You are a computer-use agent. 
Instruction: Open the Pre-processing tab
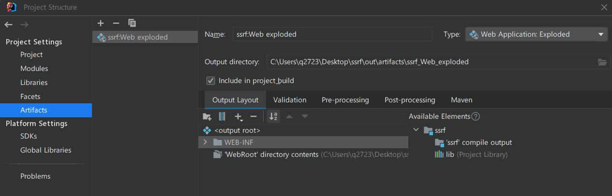[x=345, y=100]
